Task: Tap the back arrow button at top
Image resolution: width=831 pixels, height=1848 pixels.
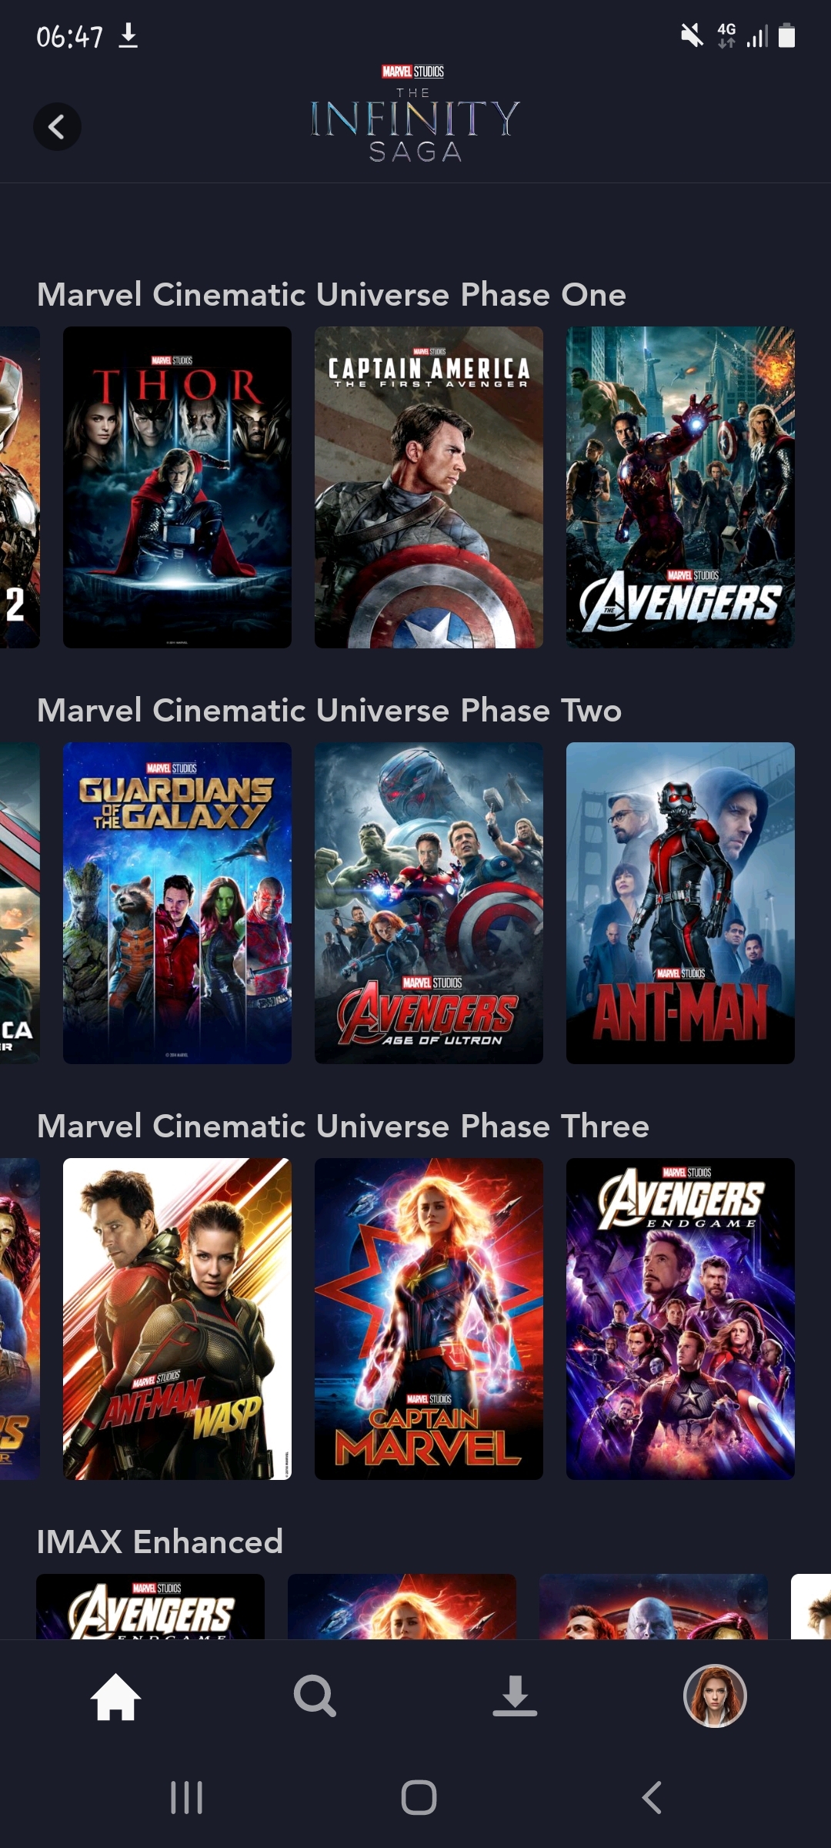Action: [57, 126]
